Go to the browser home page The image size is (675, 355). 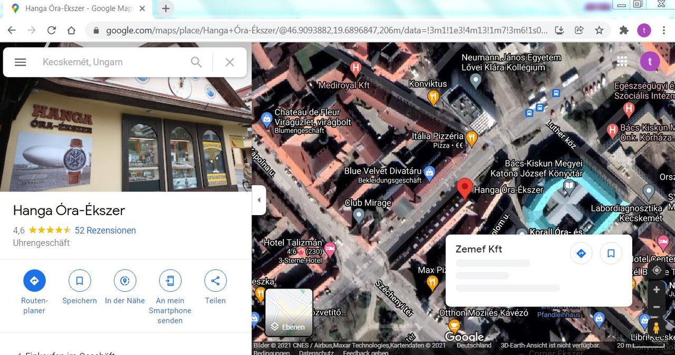(x=72, y=30)
